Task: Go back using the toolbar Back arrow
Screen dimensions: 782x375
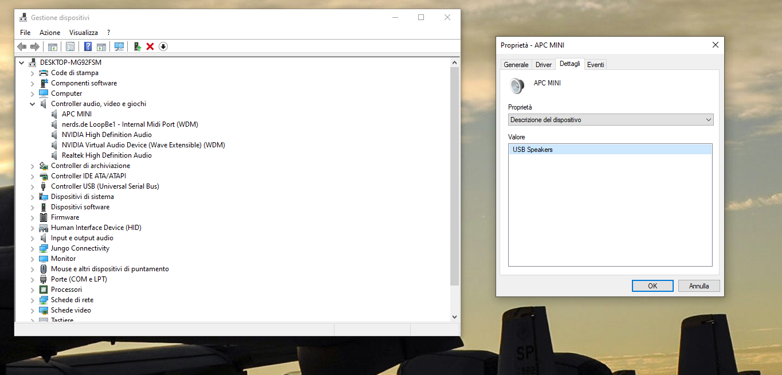Action: pos(22,46)
